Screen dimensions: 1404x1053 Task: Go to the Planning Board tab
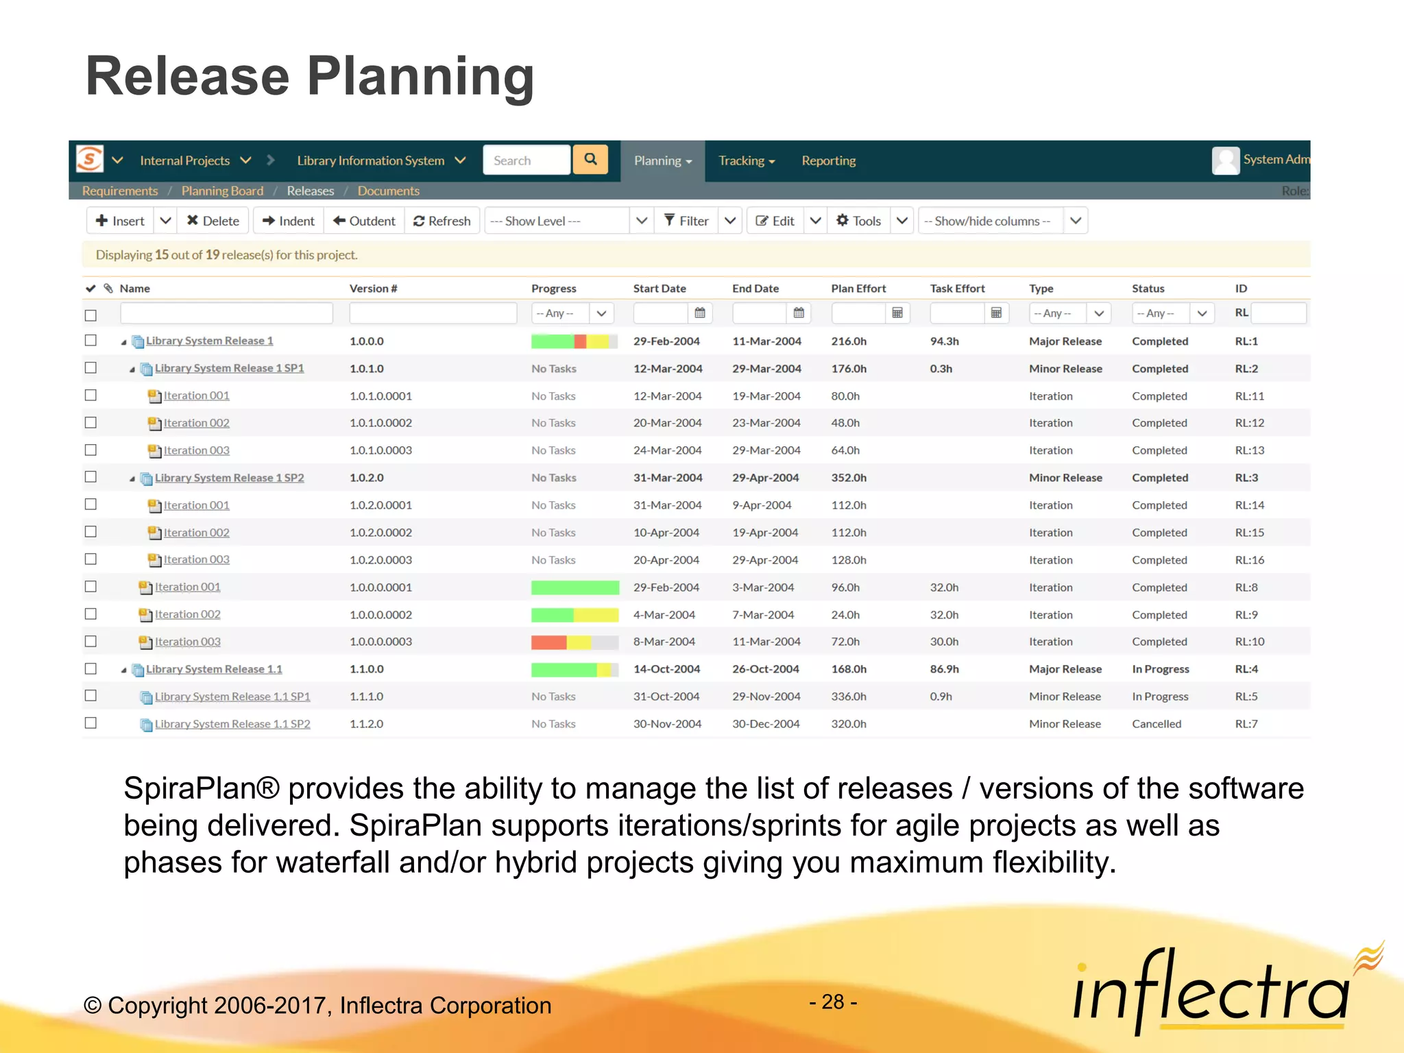coord(222,191)
